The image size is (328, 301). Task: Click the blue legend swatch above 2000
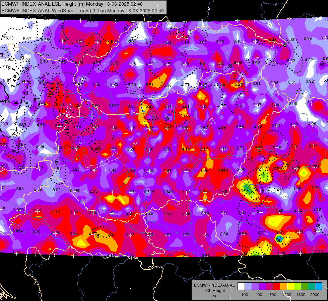coord(319,286)
